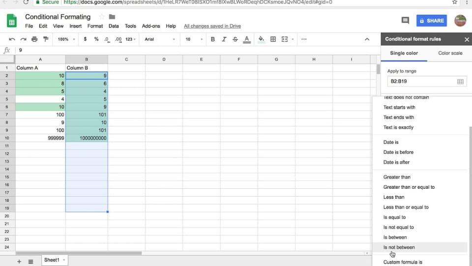Collapse the toolbar with up chevron

coord(367,39)
